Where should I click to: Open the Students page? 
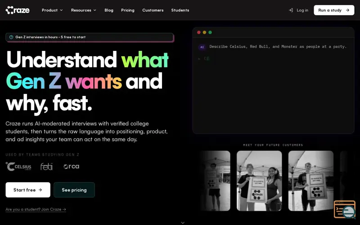pos(180,10)
